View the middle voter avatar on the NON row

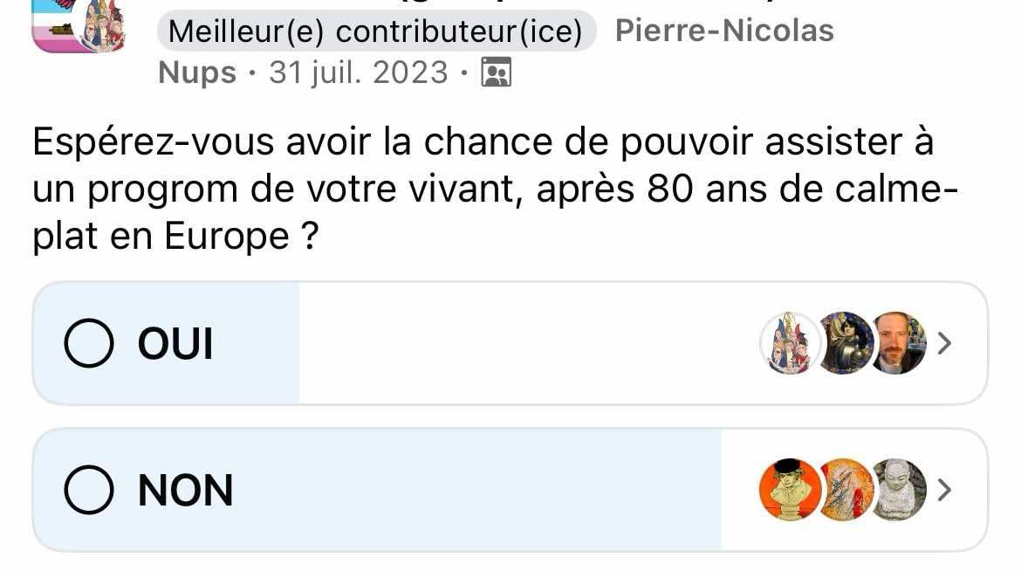[x=843, y=490]
